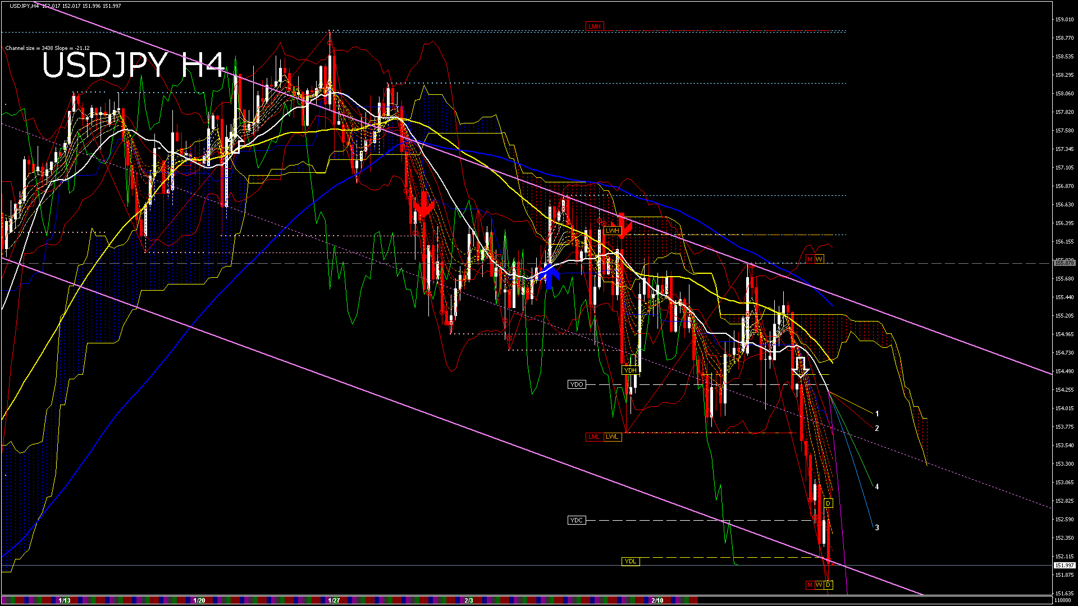Click the USDJPY,H4 quote header line

tap(66, 6)
